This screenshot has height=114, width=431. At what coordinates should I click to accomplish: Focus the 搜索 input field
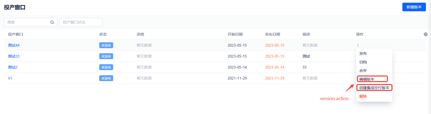click(27, 22)
